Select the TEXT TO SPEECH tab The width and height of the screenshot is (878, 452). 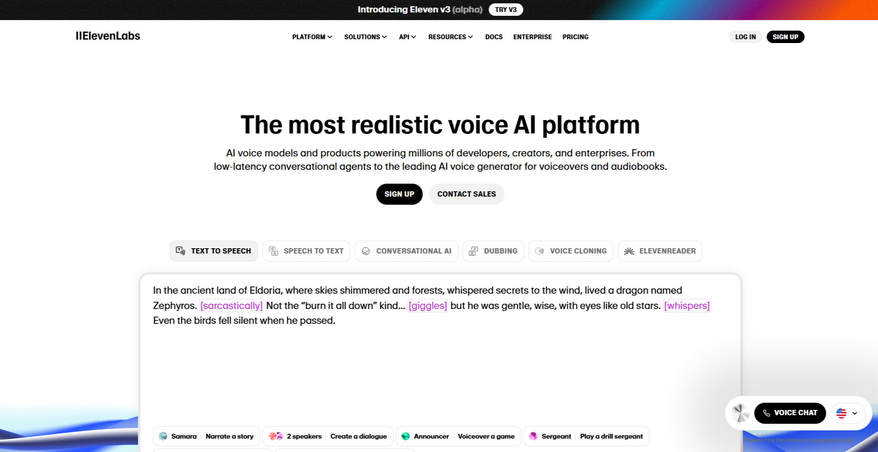pyautogui.click(x=214, y=251)
